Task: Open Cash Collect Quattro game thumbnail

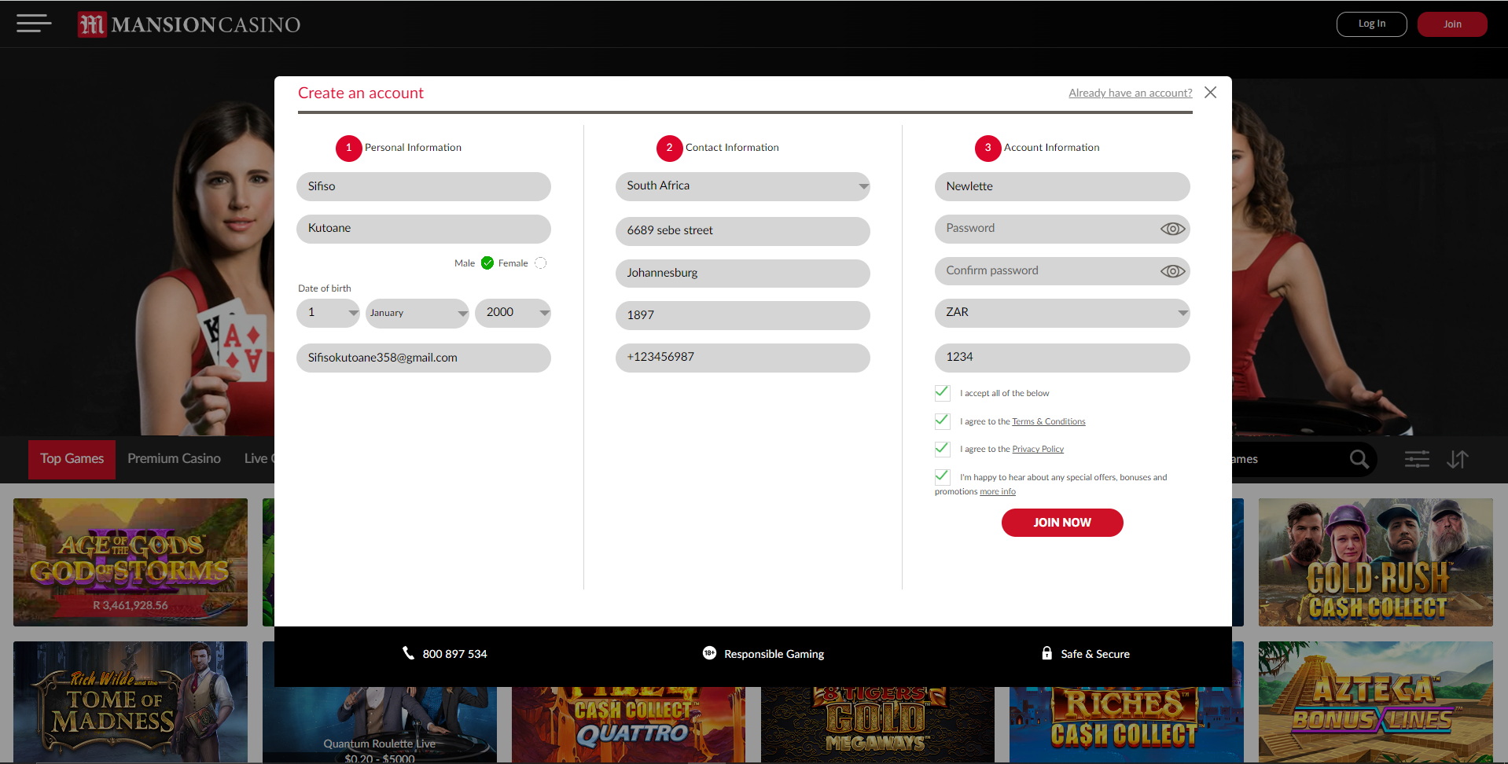Action: click(629, 725)
